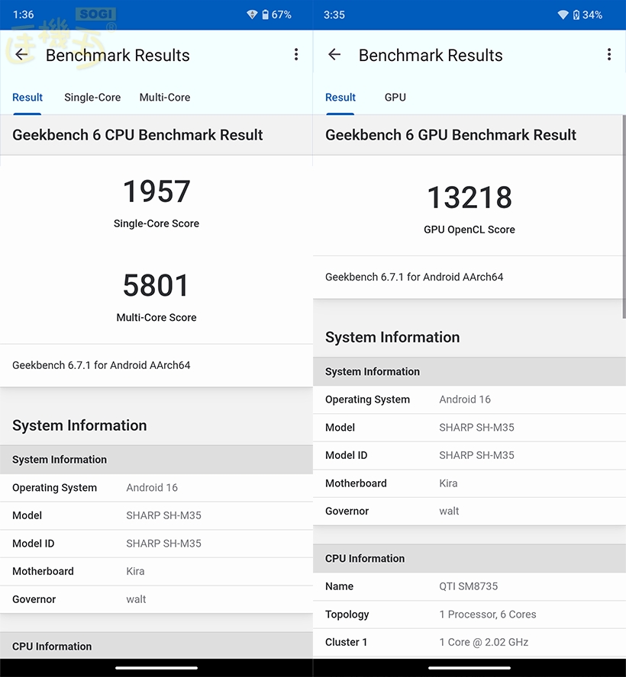This screenshot has height=677, width=626.
Task: Tap CPU Information header on CPU screen
Action: coord(156,646)
